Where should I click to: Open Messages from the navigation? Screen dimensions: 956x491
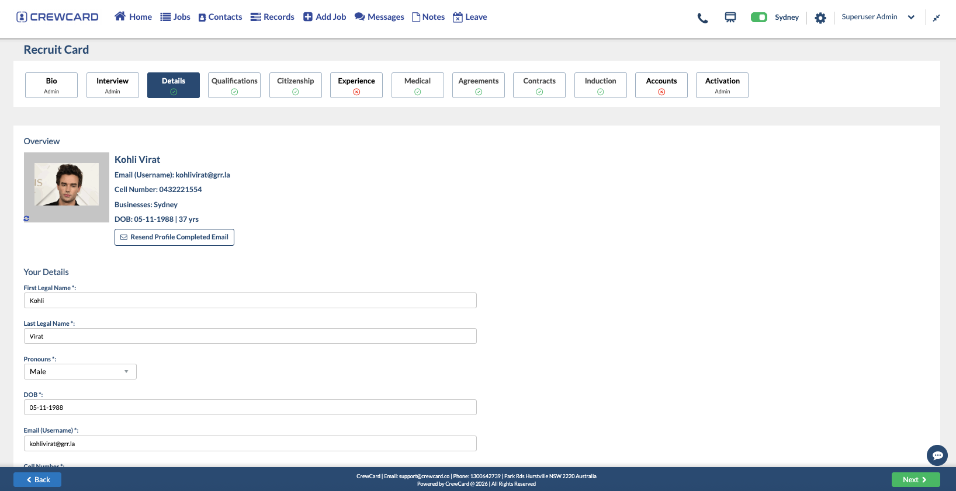[x=379, y=17]
